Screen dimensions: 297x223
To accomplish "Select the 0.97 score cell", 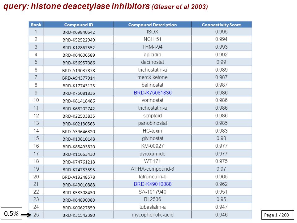I will (222, 169).
